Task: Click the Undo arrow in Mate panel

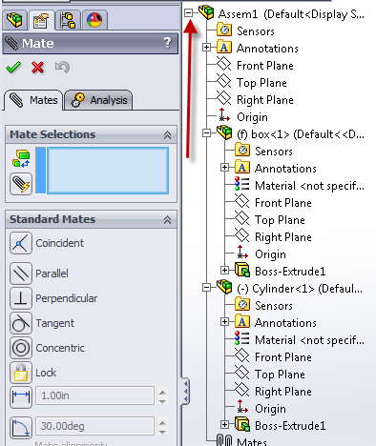Action: pyautogui.click(x=62, y=67)
